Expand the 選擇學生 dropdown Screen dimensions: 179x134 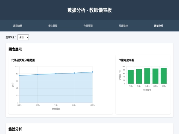coord(23,37)
